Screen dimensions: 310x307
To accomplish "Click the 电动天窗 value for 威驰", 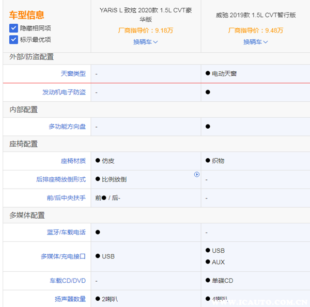I will pos(224,74).
